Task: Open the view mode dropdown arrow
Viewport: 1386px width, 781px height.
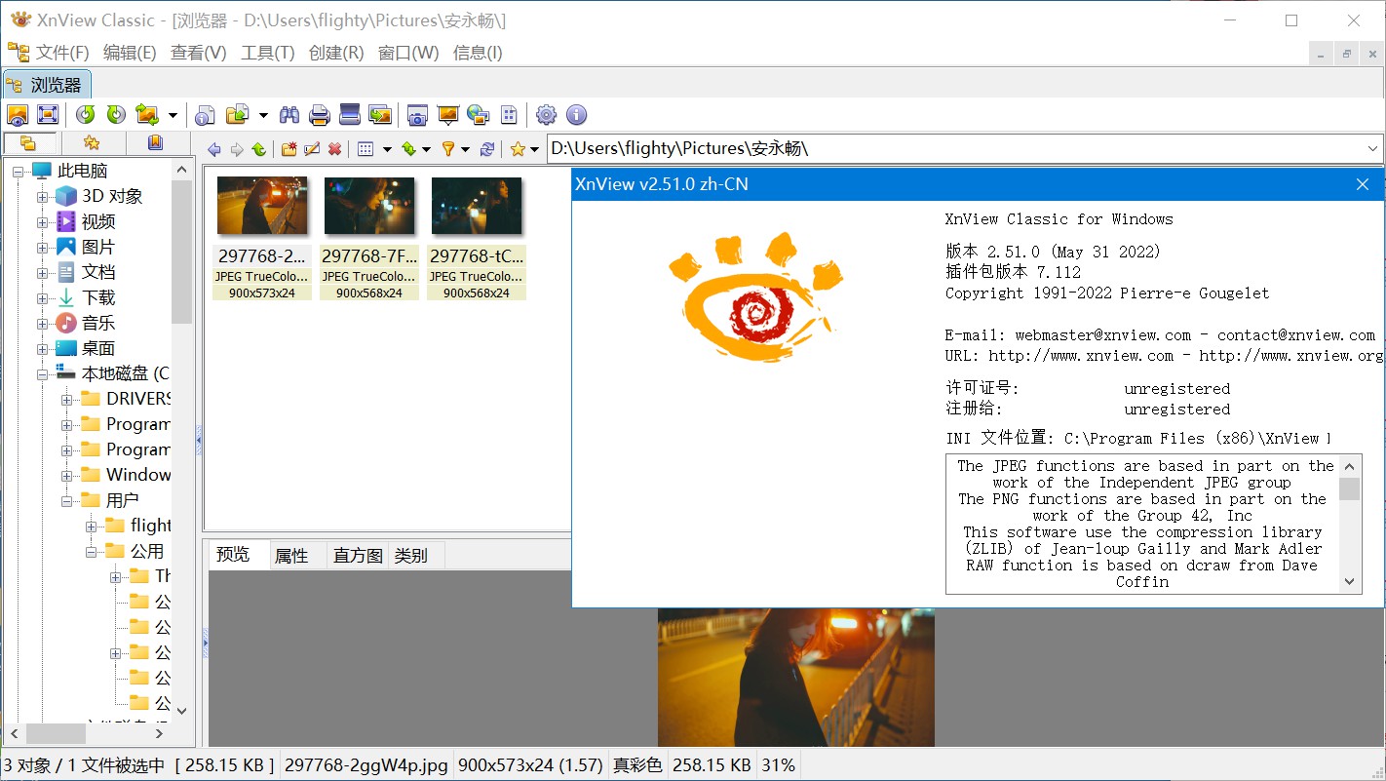Action: coord(387,149)
